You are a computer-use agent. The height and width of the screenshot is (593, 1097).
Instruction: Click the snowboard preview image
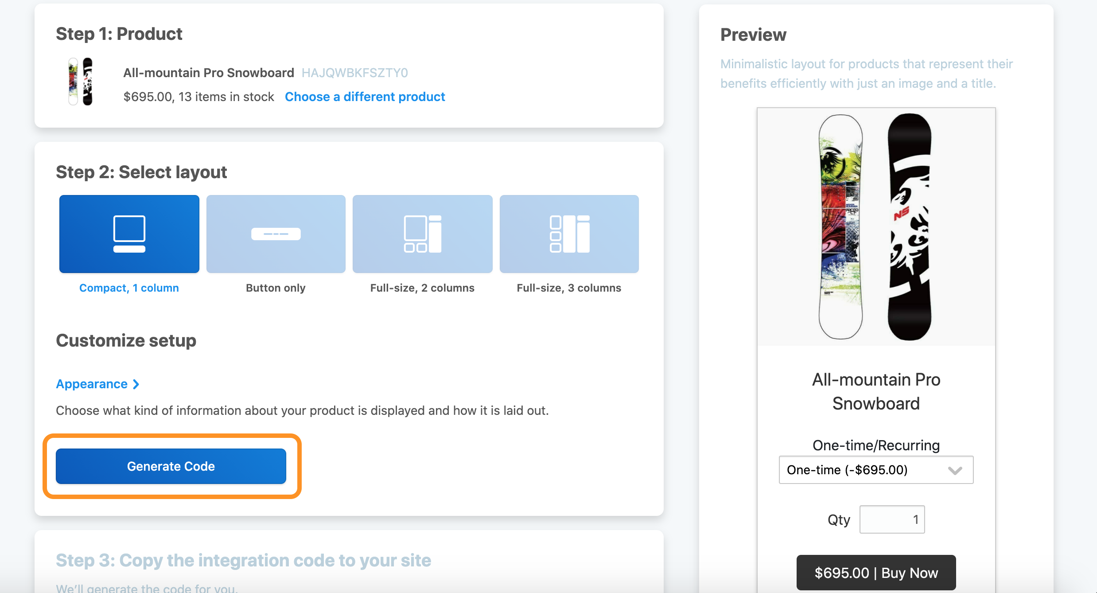[x=876, y=227]
